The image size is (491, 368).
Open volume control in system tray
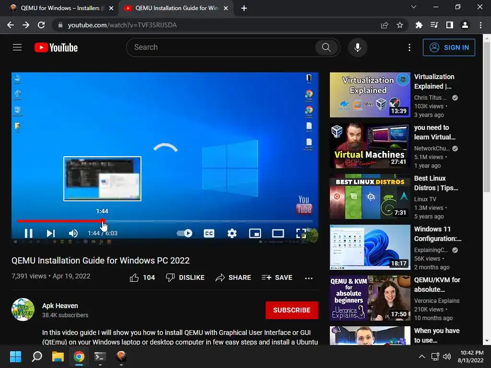[x=447, y=356]
